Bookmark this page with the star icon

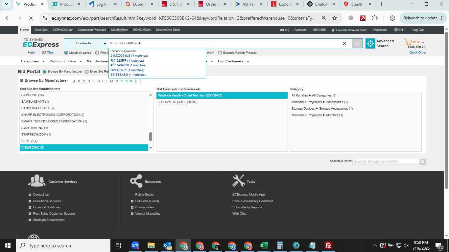point(335,18)
